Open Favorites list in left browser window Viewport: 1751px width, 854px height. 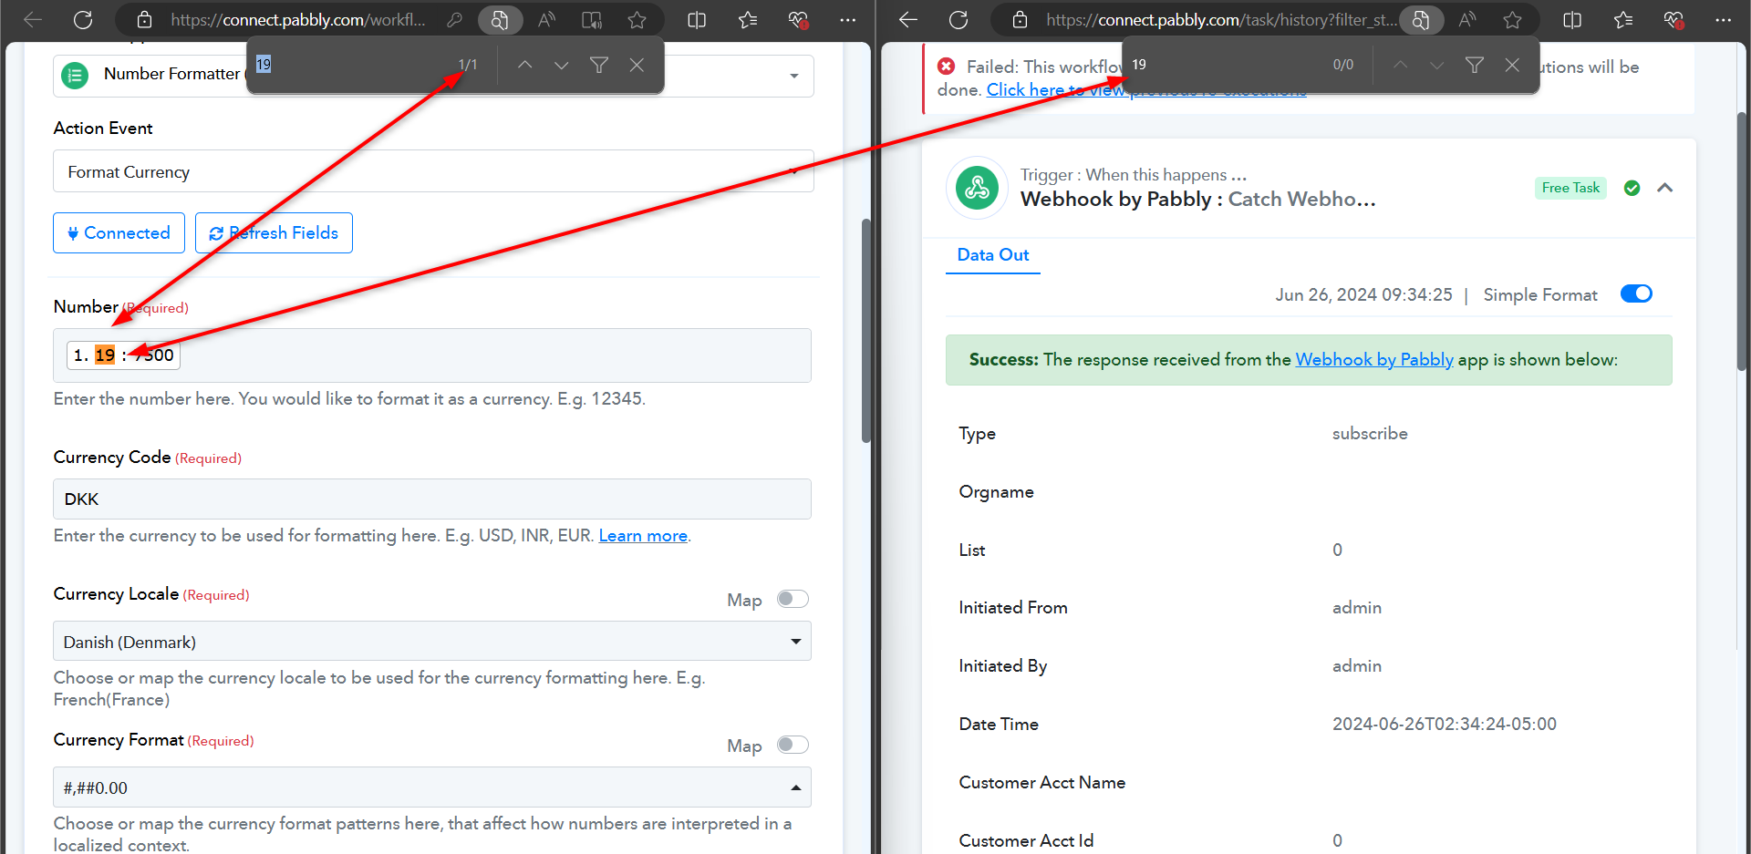tap(748, 20)
